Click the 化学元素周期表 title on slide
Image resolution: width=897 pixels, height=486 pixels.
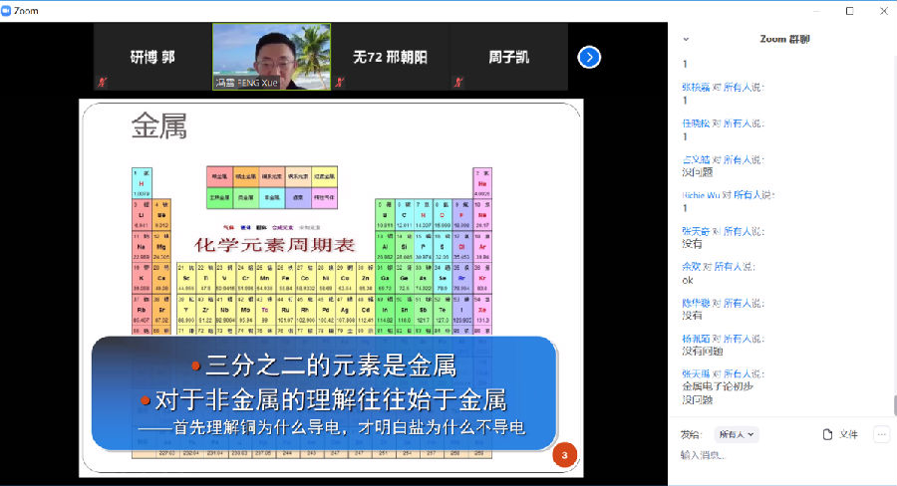click(274, 244)
